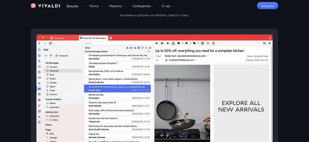Open dropdown arrow next to flag icon
The height and width of the screenshot is (142, 309).
point(191,43)
